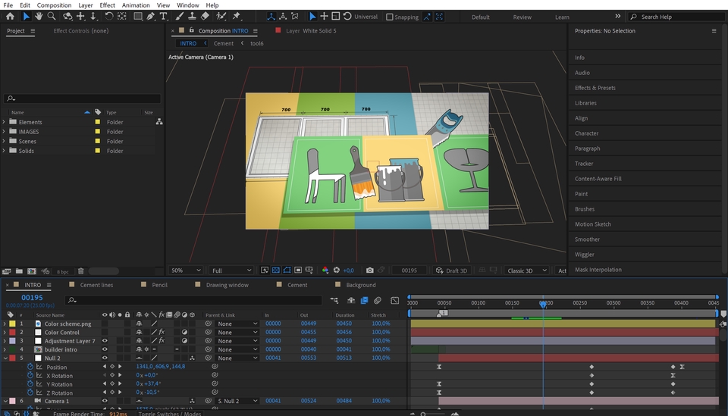The height and width of the screenshot is (416, 728).
Task: Toggle visibility of Camera 1 layer
Action: coord(105,401)
